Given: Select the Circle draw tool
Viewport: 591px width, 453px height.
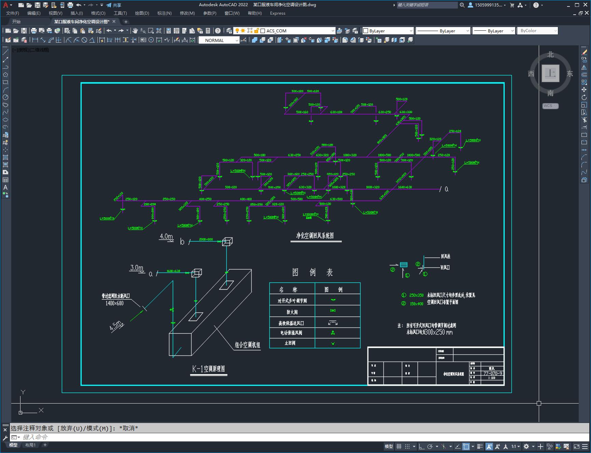Looking at the screenshot, I should [x=5, y=97].
